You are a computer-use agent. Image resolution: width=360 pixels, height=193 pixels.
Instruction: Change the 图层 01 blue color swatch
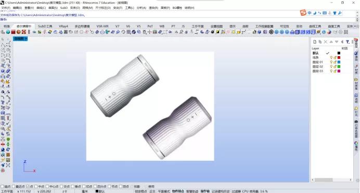tap(339, 62)
